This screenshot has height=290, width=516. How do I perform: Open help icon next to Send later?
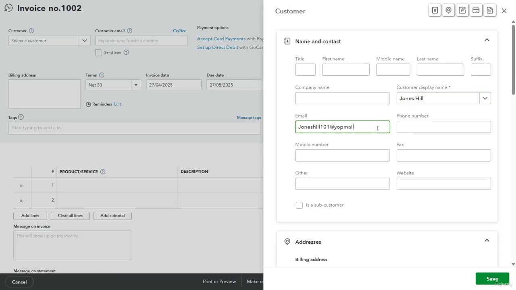point(126,52)
